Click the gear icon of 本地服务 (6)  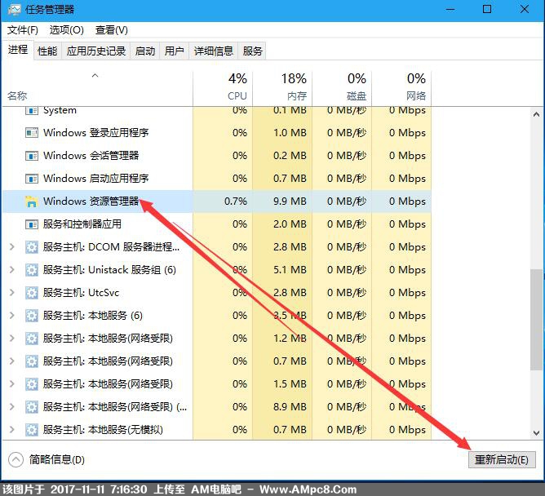click(x=32, y=316)
